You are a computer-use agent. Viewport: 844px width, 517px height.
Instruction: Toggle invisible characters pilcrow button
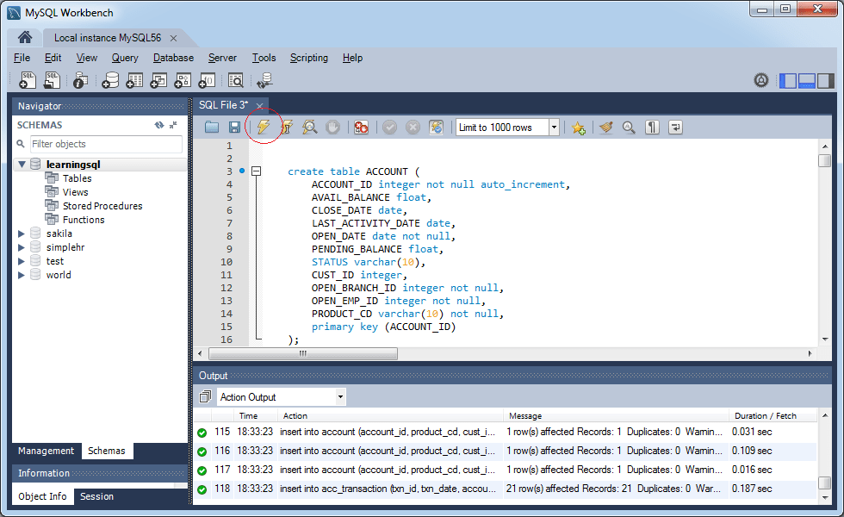pos(653,128)
